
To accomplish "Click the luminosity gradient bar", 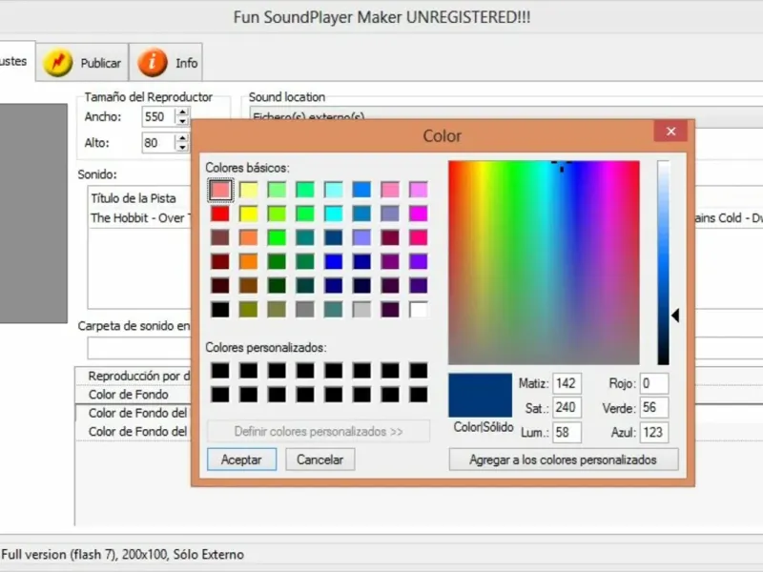I will tap(663, 263).
